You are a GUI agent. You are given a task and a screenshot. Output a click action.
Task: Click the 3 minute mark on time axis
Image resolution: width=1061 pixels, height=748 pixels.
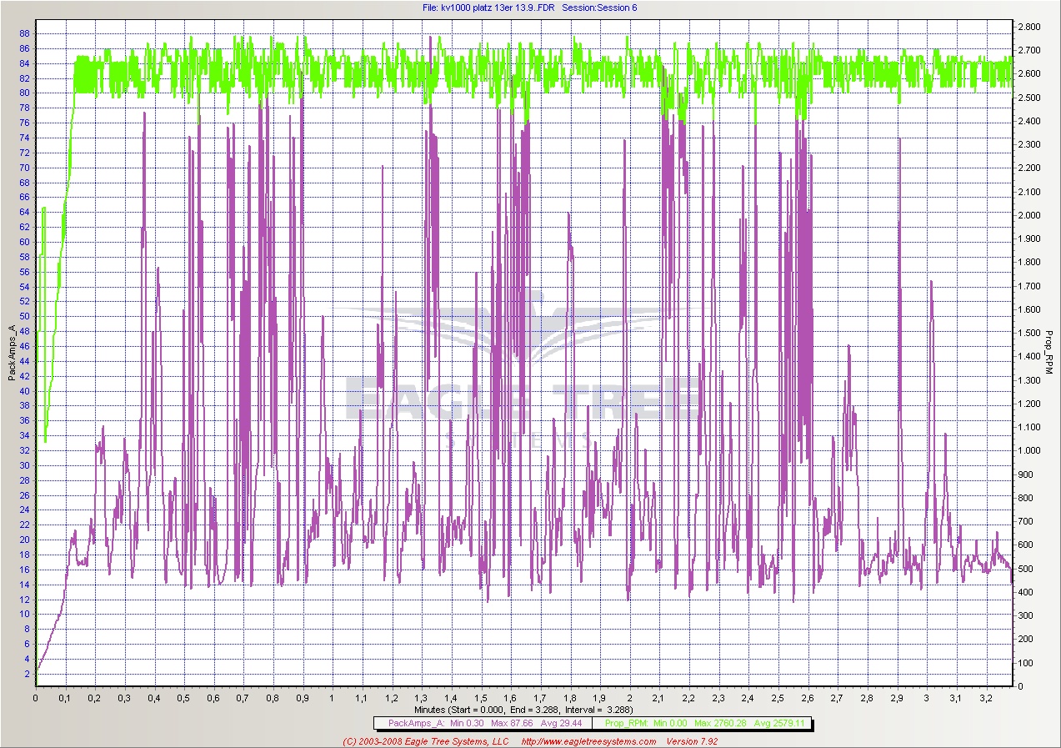click(x=926, y=697)
